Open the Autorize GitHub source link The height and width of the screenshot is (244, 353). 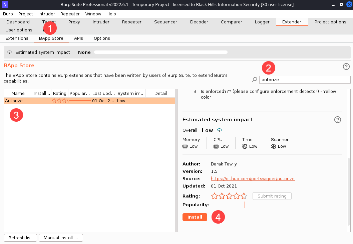253,178
